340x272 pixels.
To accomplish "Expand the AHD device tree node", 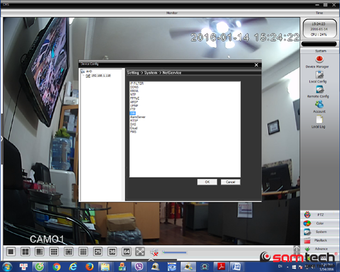I will point(82,71).
